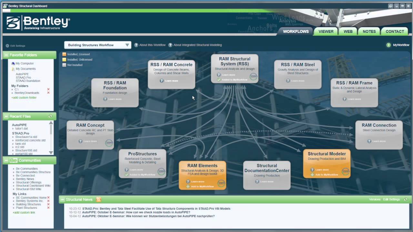Click the question mark icon on RAM Connection card
This screenshot has height=232, width=413.
click(x=369, y=141)
